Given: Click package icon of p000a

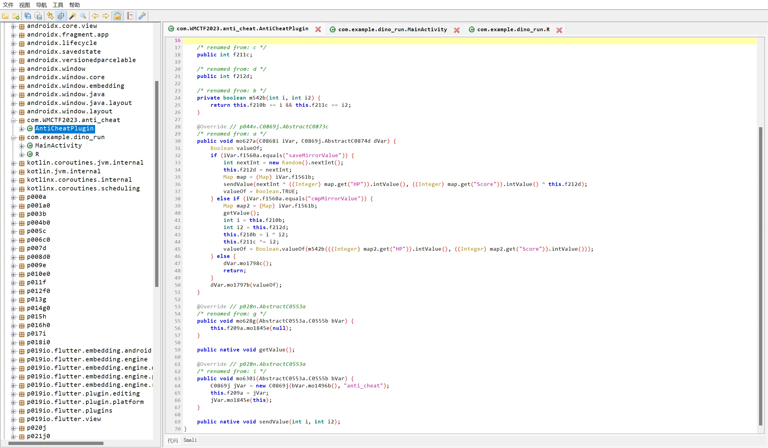Looking at the screenshot, I should (22, 197).
